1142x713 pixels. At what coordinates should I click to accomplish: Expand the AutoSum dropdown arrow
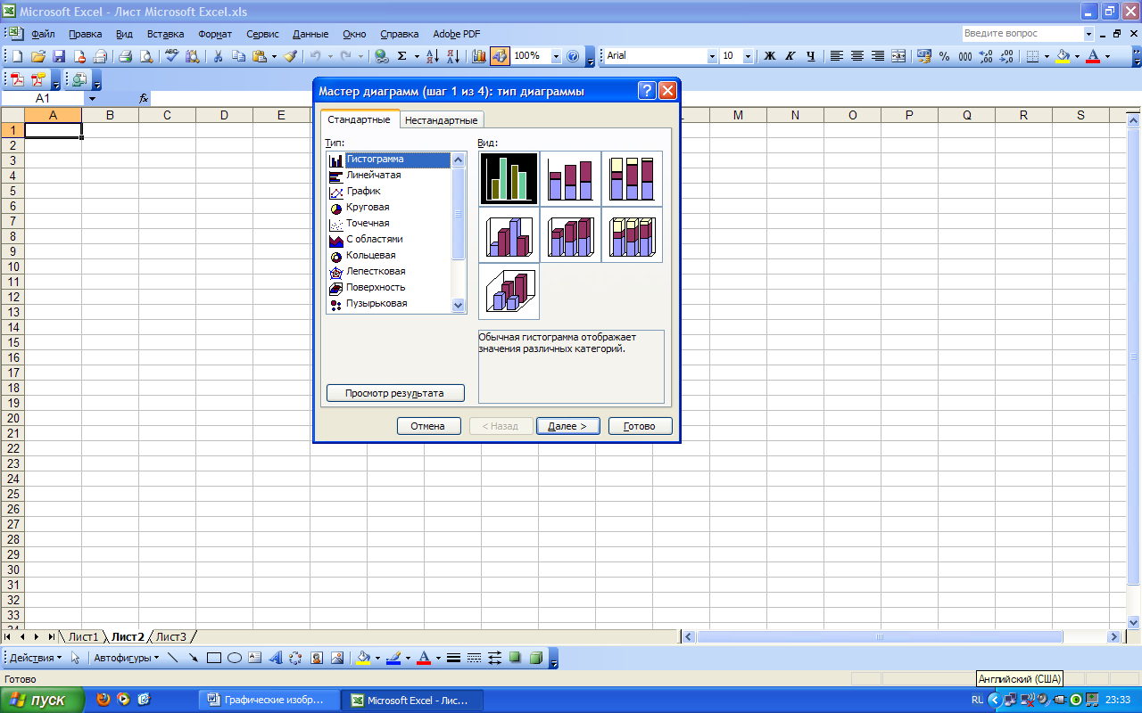[x=416, y=56]
